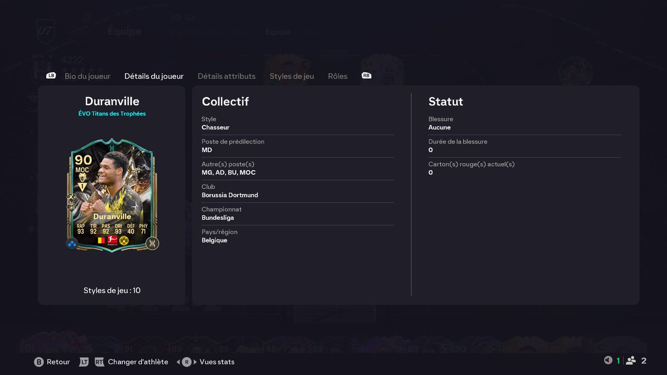Viewport: 667px width, 375px height.
Task: Click the LT trigger icon
Action: 84,362
